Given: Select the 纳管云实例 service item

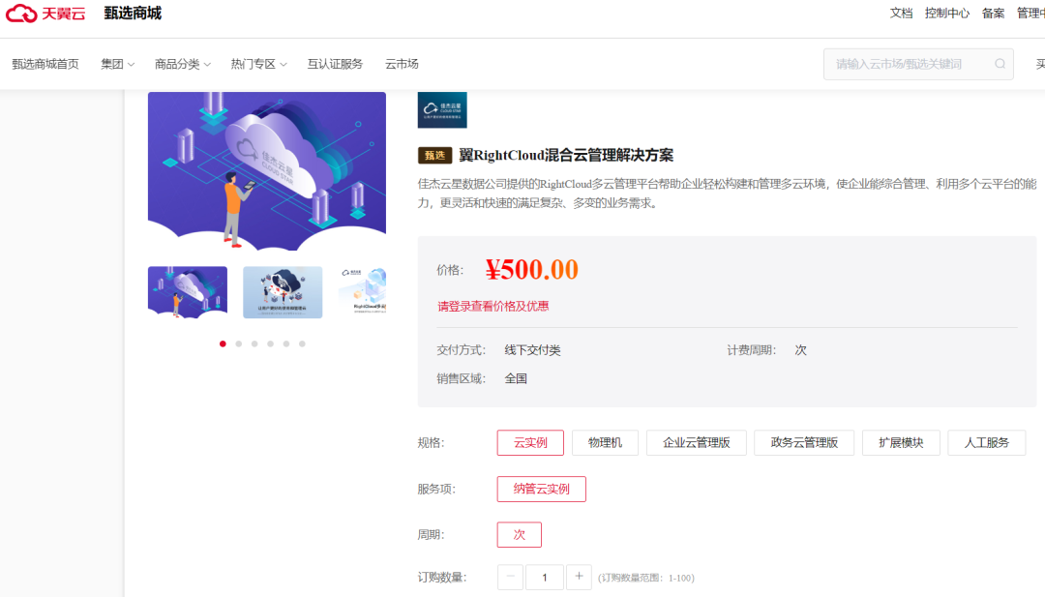Looking at the screenshot, I should pyautogui.click(x=541, y=489).
